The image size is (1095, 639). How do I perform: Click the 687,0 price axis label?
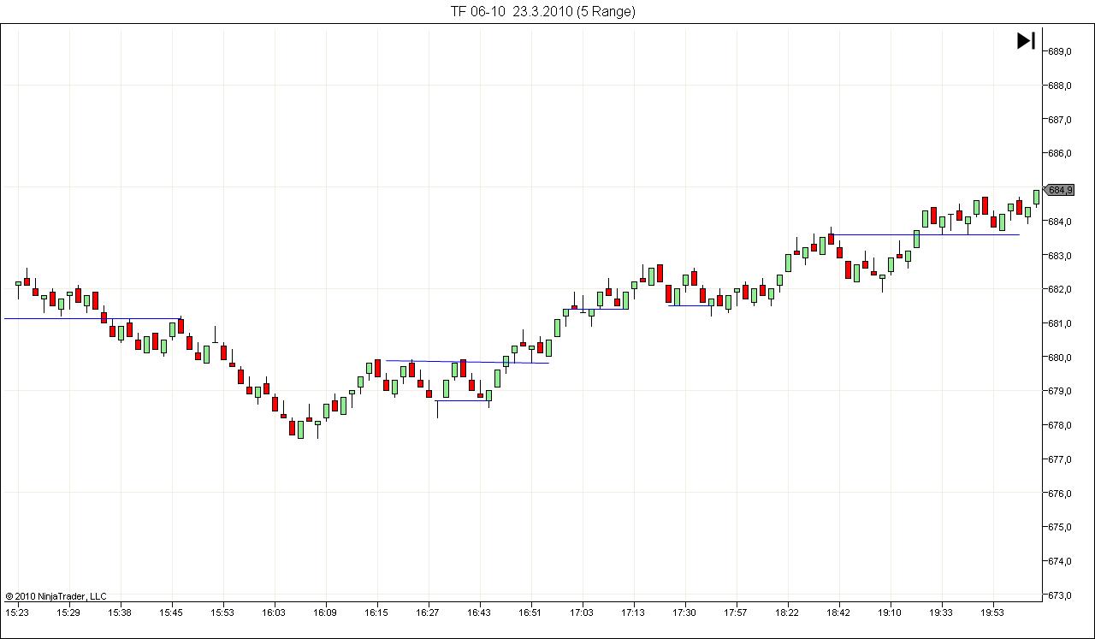(x=1060, y=120)
